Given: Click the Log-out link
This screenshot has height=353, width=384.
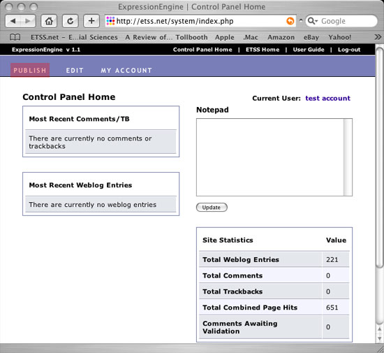Looking at the screenshot, I should coord(349,50).
